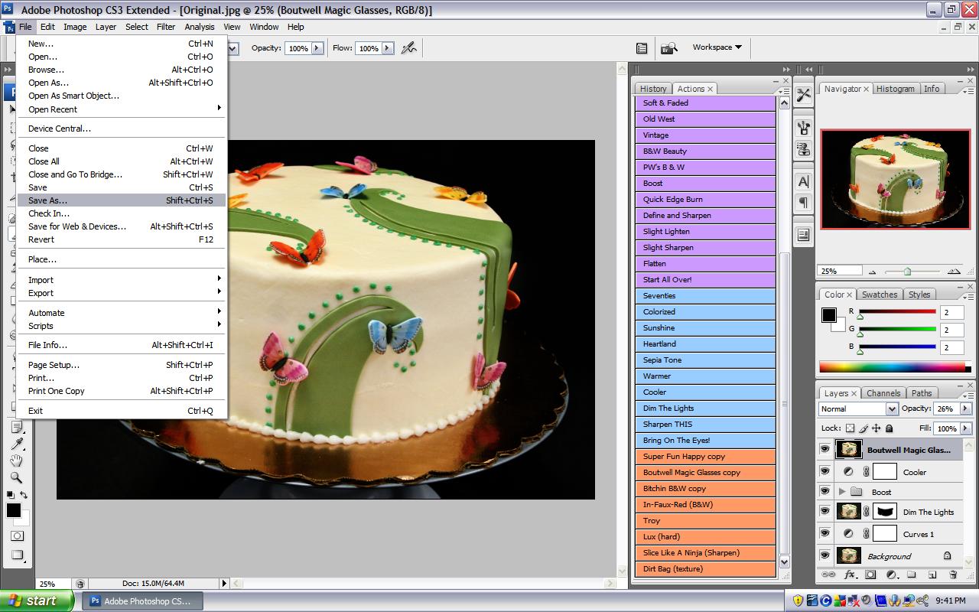Screen dimensions: 979x612
Task: Create a new layer group
Action: 912,575
